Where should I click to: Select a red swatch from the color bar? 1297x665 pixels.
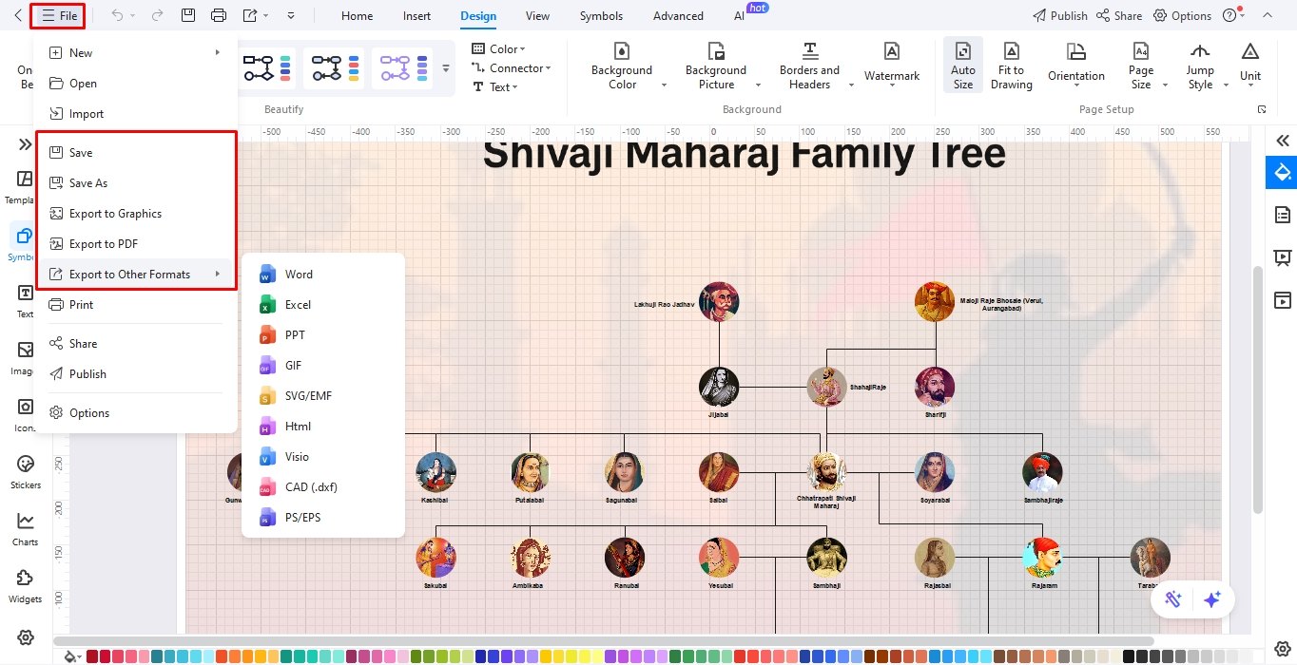pos(92,655)
